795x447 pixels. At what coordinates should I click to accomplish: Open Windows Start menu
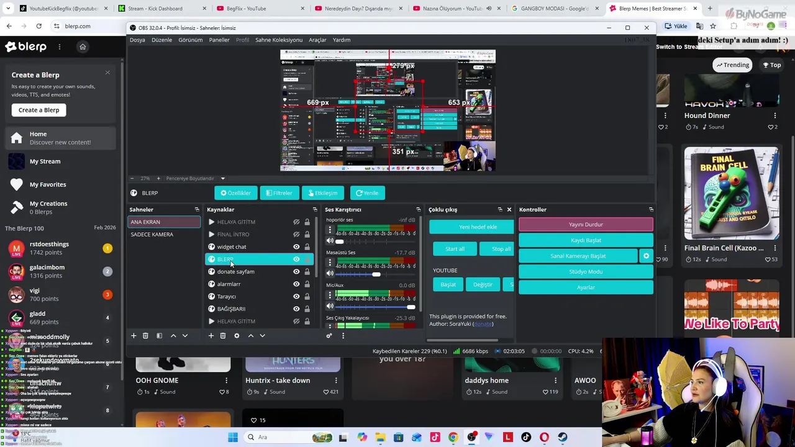233,437
